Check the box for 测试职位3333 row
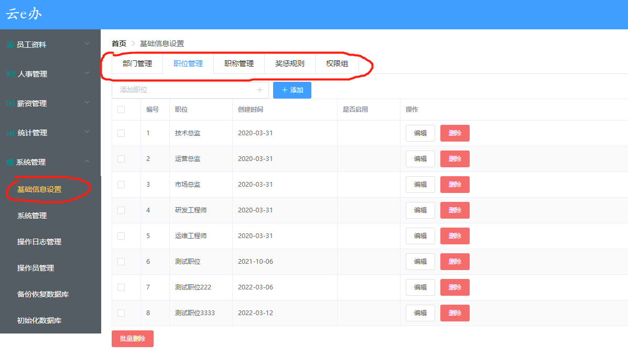Viewport: 628px width, 355px height. [x=121, y=313]
